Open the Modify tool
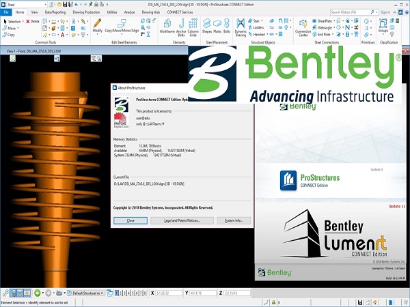410x307 pixels. [x=97, y=26]
